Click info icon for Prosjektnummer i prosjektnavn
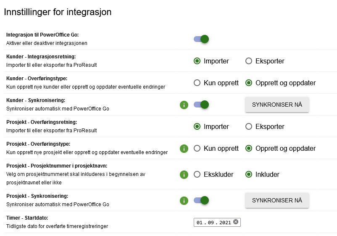This screenshot has height=236, width=337. pyautogui.click(x=184, y=175)
